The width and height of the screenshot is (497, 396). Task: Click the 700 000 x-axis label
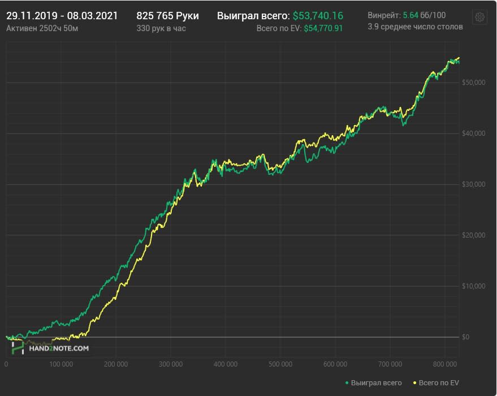390,364
